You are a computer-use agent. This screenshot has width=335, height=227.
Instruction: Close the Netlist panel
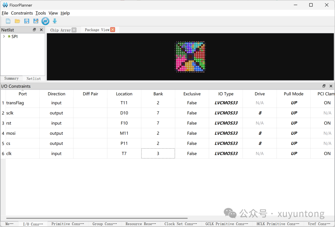pyautogui.click(x=41, y=30)
